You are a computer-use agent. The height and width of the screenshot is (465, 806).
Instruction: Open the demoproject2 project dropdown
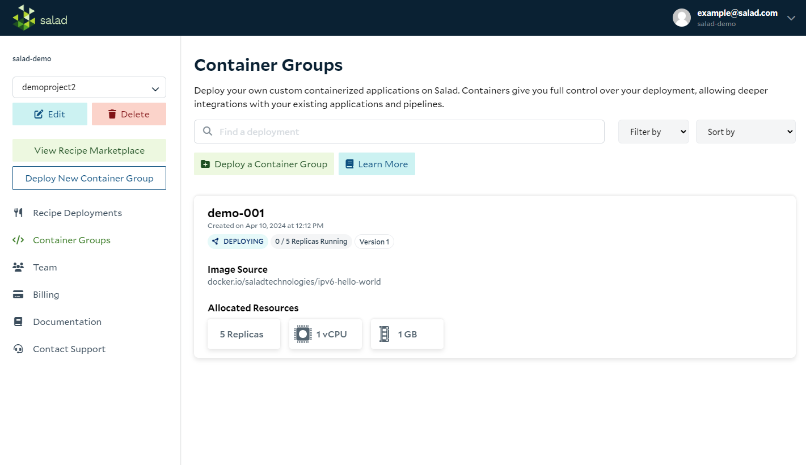tap(89, 87)
